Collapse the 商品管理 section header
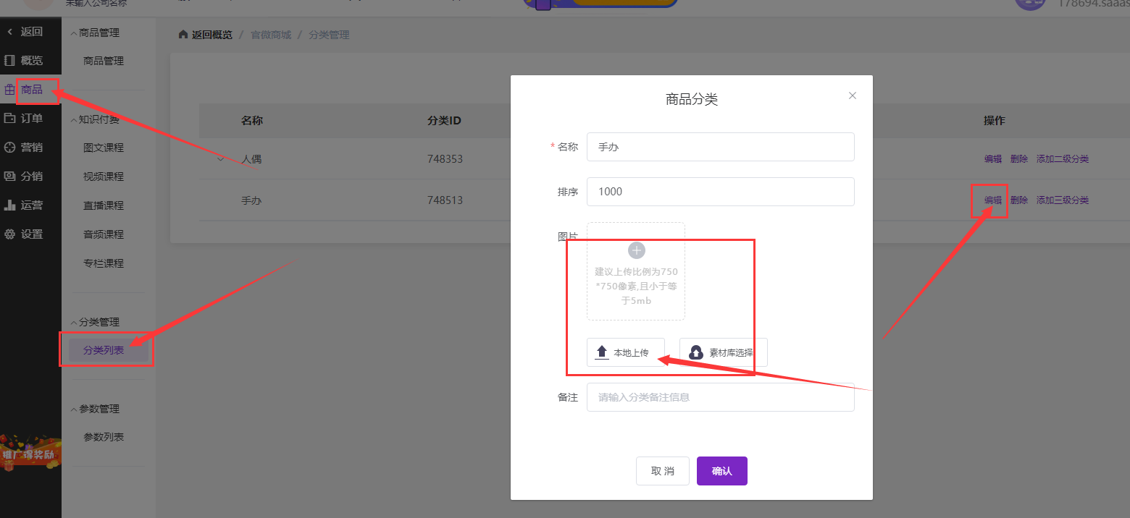Viewport: 1130px width, 518px height. [x=95, y=33]
